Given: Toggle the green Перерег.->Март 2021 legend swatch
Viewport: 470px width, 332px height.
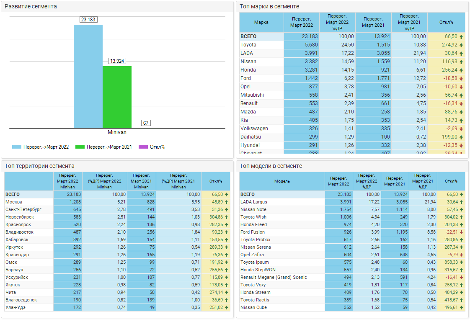Looking at the screenshot, I should [x=80, y=147].
